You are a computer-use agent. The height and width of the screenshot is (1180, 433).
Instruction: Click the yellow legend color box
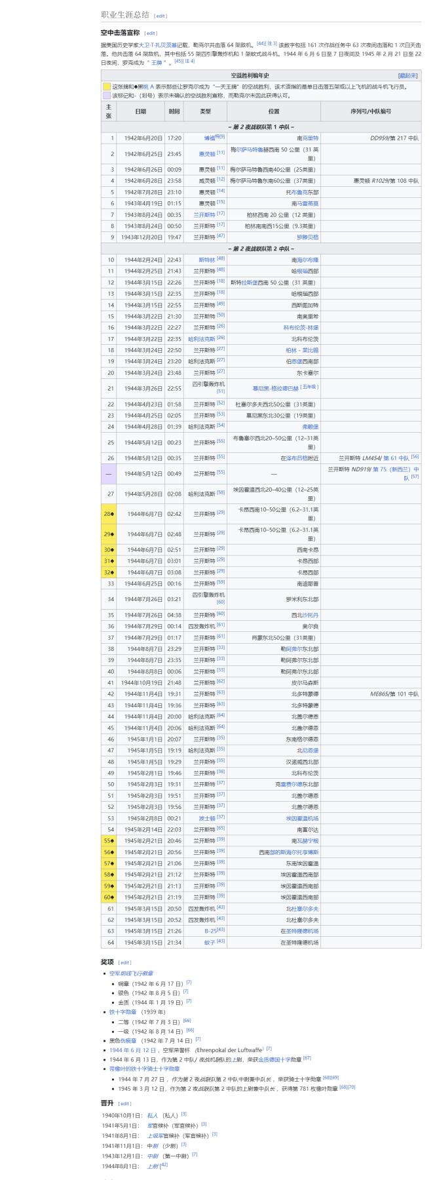(106, 86)
